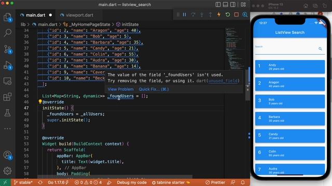Open notifications bell in status bar
The height and width of the screenshot is (186, 332).
[243, 182]
